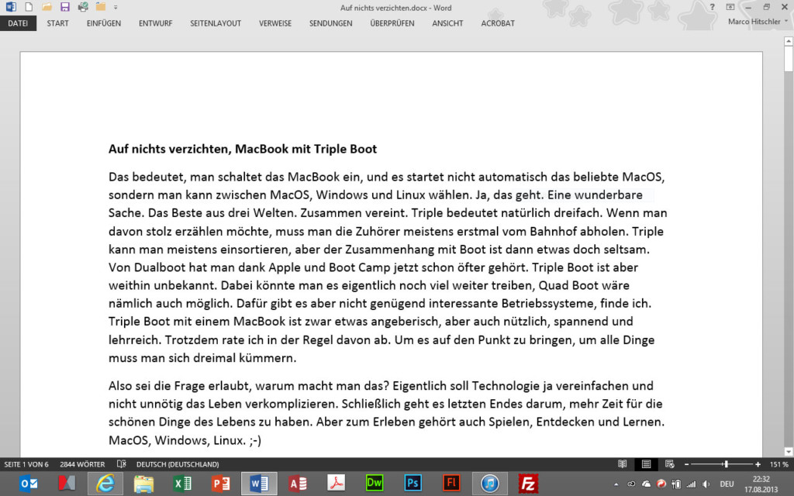This screenshot has height=496, width=794.
Task: Click the proofing errors book icon
Action: click(x=122, y=463)
